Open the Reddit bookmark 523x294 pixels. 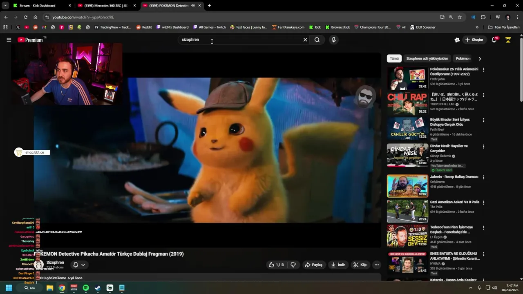coord(144,27)
